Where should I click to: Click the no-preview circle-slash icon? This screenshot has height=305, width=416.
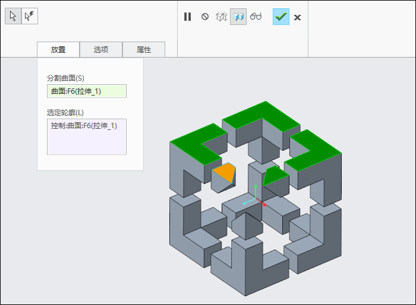click(x=205, y=17)
